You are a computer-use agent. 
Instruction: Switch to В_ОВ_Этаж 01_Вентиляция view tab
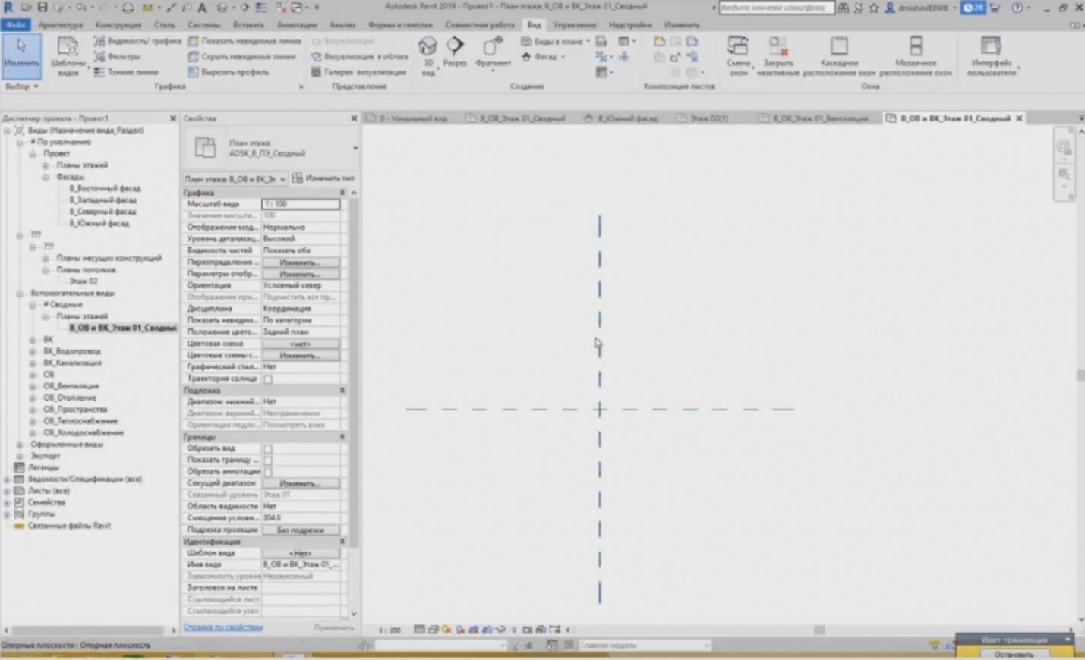[819, 118]
